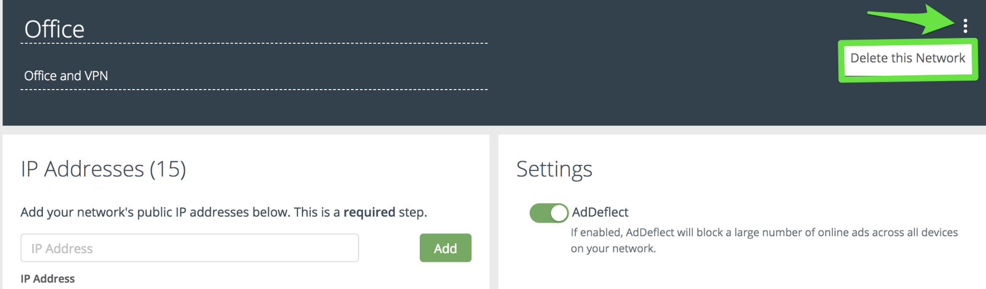This screenshot has width=986, height=289.
Task: Click the dashed line under the Office title
Action: coord(254,43)
